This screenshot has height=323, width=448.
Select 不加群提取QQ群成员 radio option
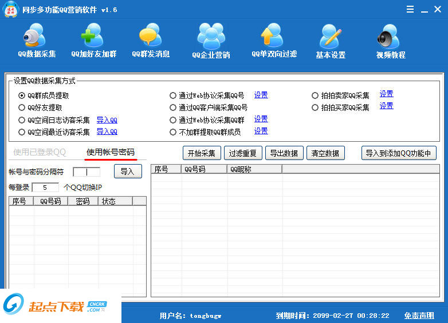click(x=173, y=132)
